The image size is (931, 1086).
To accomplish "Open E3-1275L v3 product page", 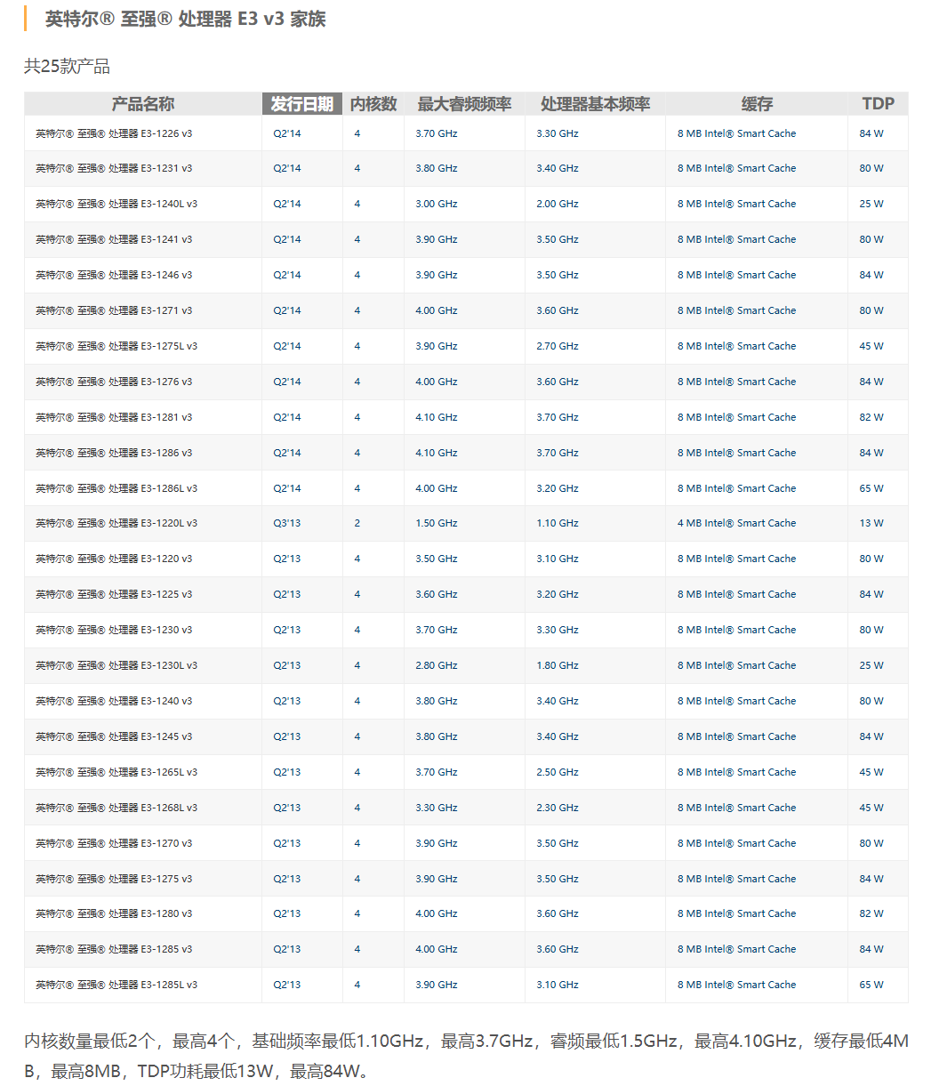I will tap(116, 346).
